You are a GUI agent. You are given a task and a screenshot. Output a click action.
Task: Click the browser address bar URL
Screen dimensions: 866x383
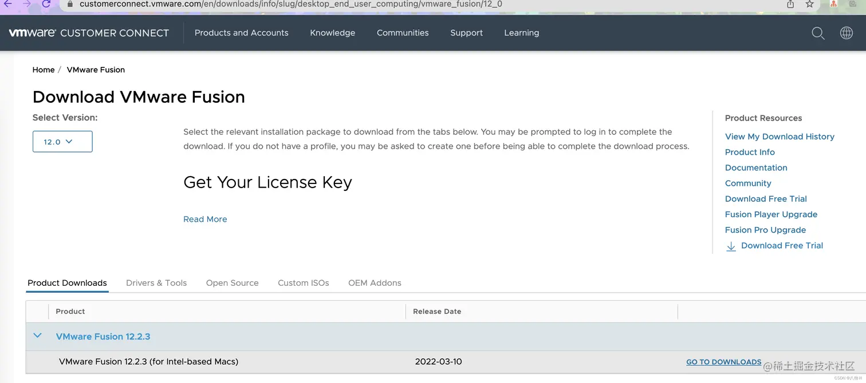tap(291, 4)
